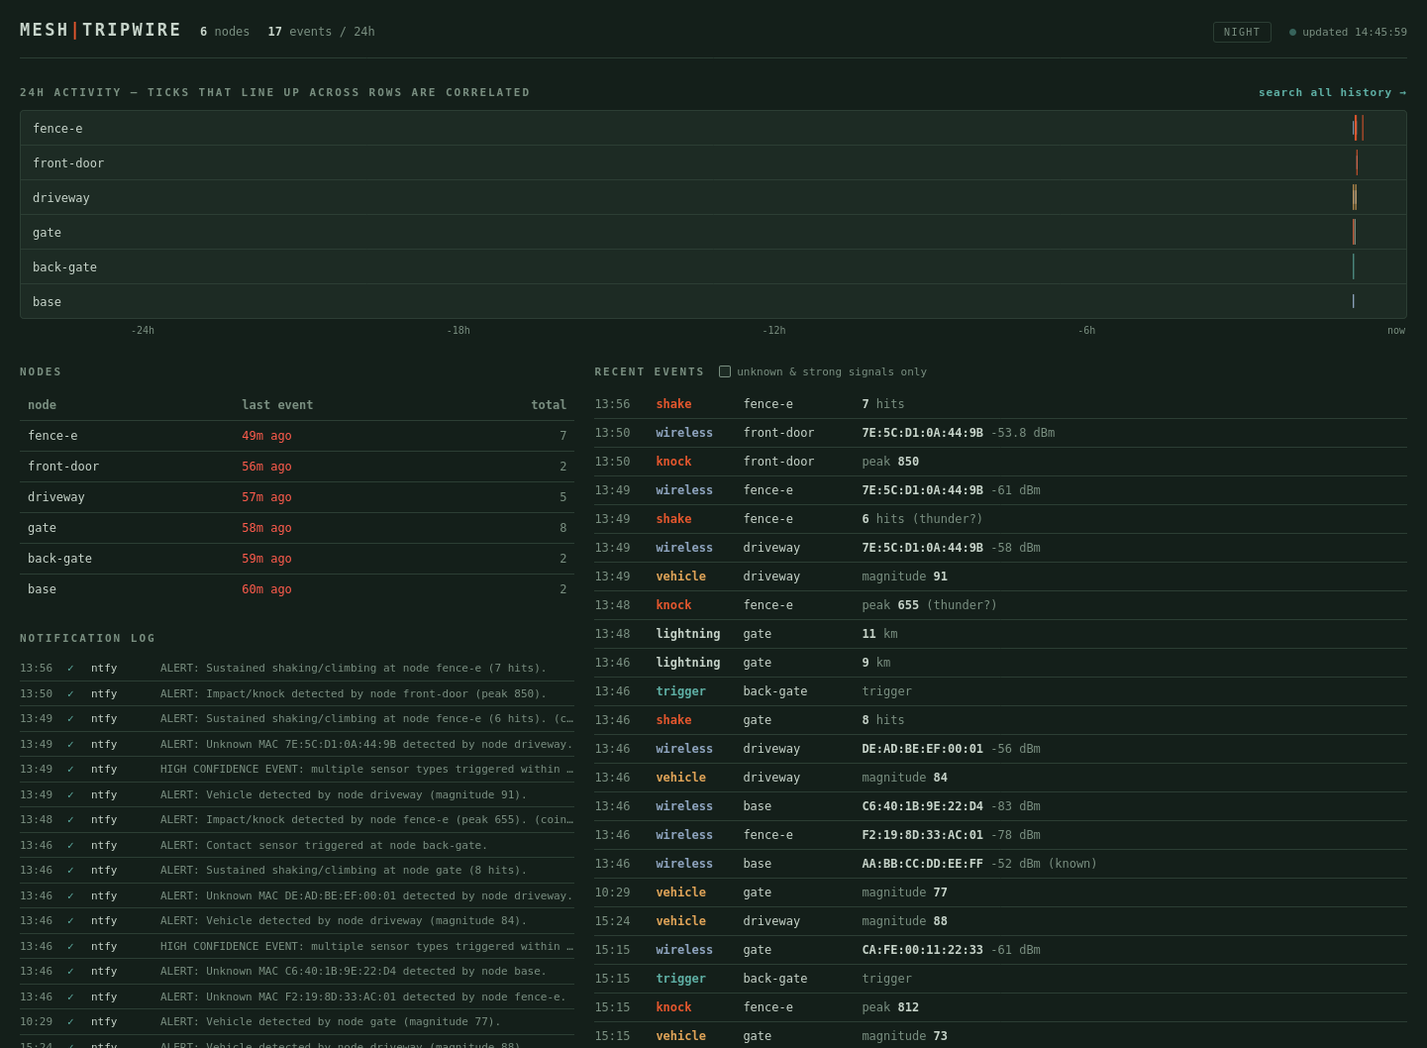The height and width of the screenshot is (1048, 1427).
Task: Select base row in Nodes table
Action: [297, 589]
